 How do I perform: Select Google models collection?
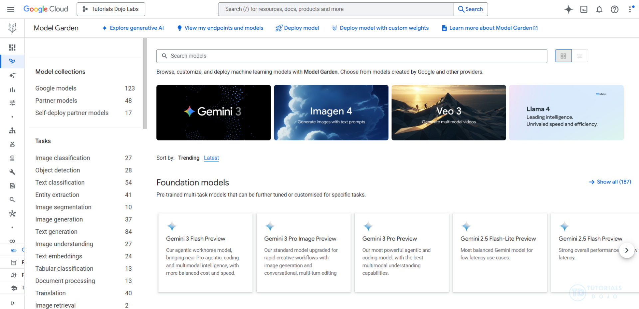coord(56,88)
